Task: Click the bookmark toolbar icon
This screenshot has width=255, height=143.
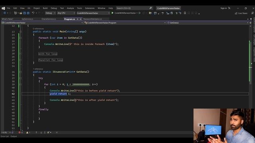Action: point(185,13)
